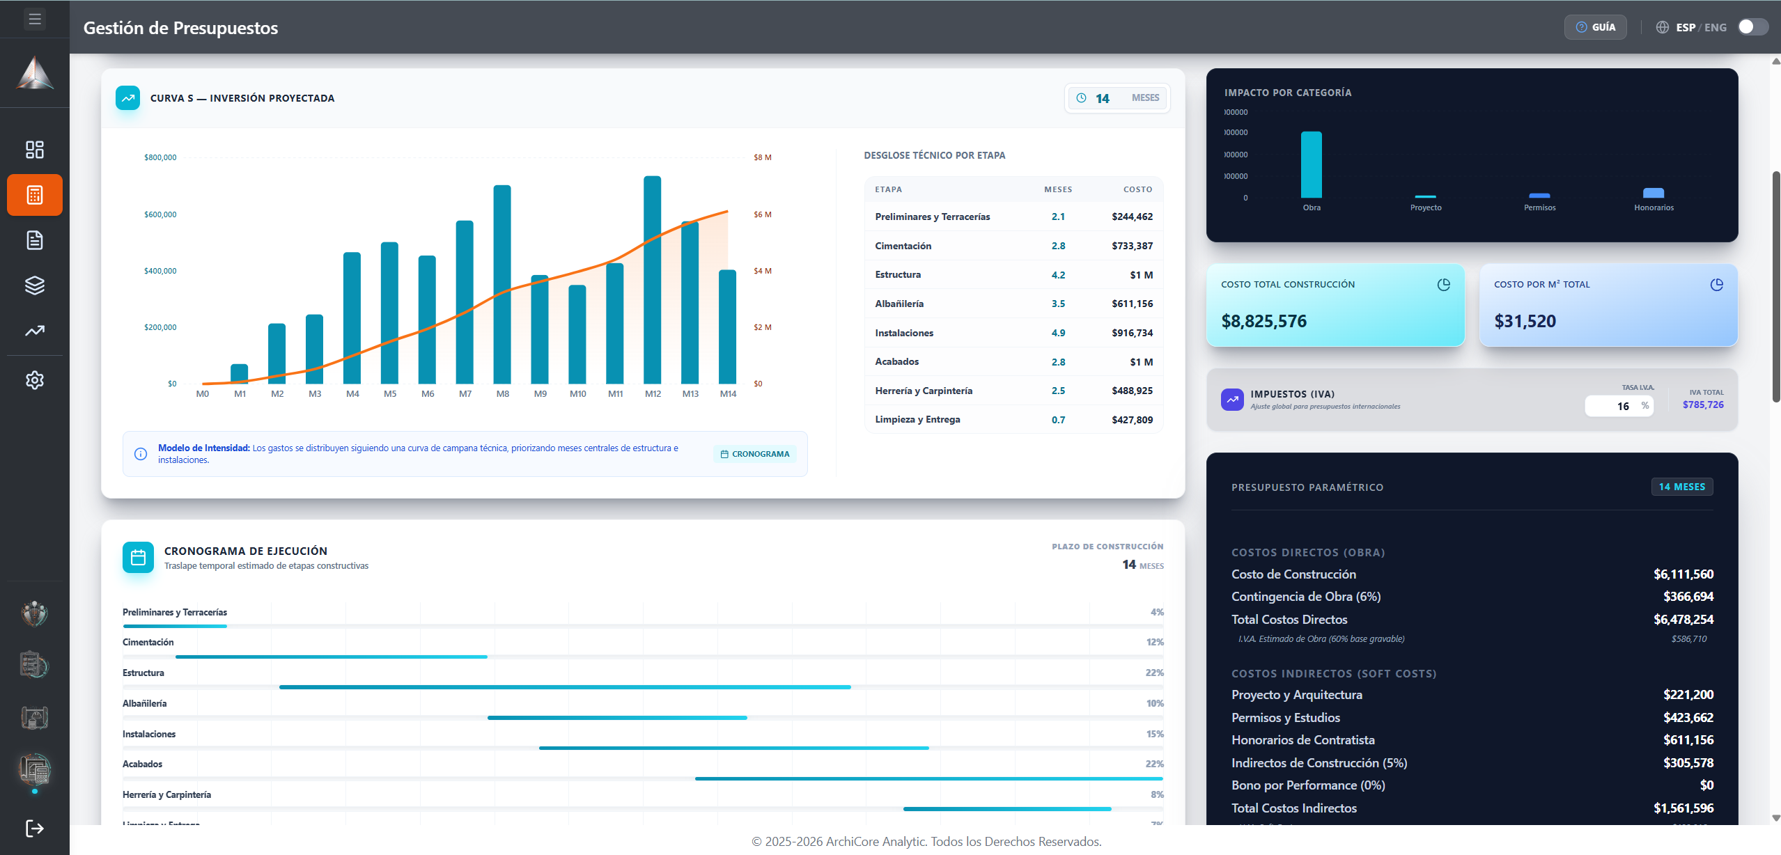Open the document page sidebar icon
This screenshot has height=855, width=1781.
(35, 240)
